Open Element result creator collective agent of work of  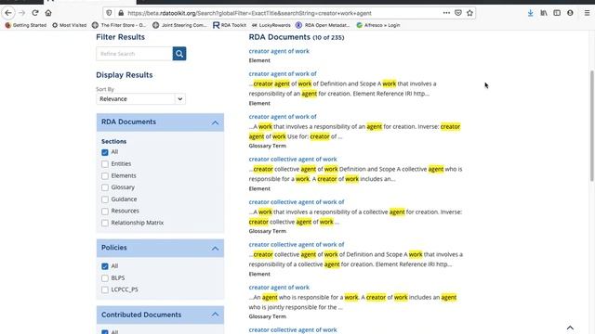pos(297,245)
